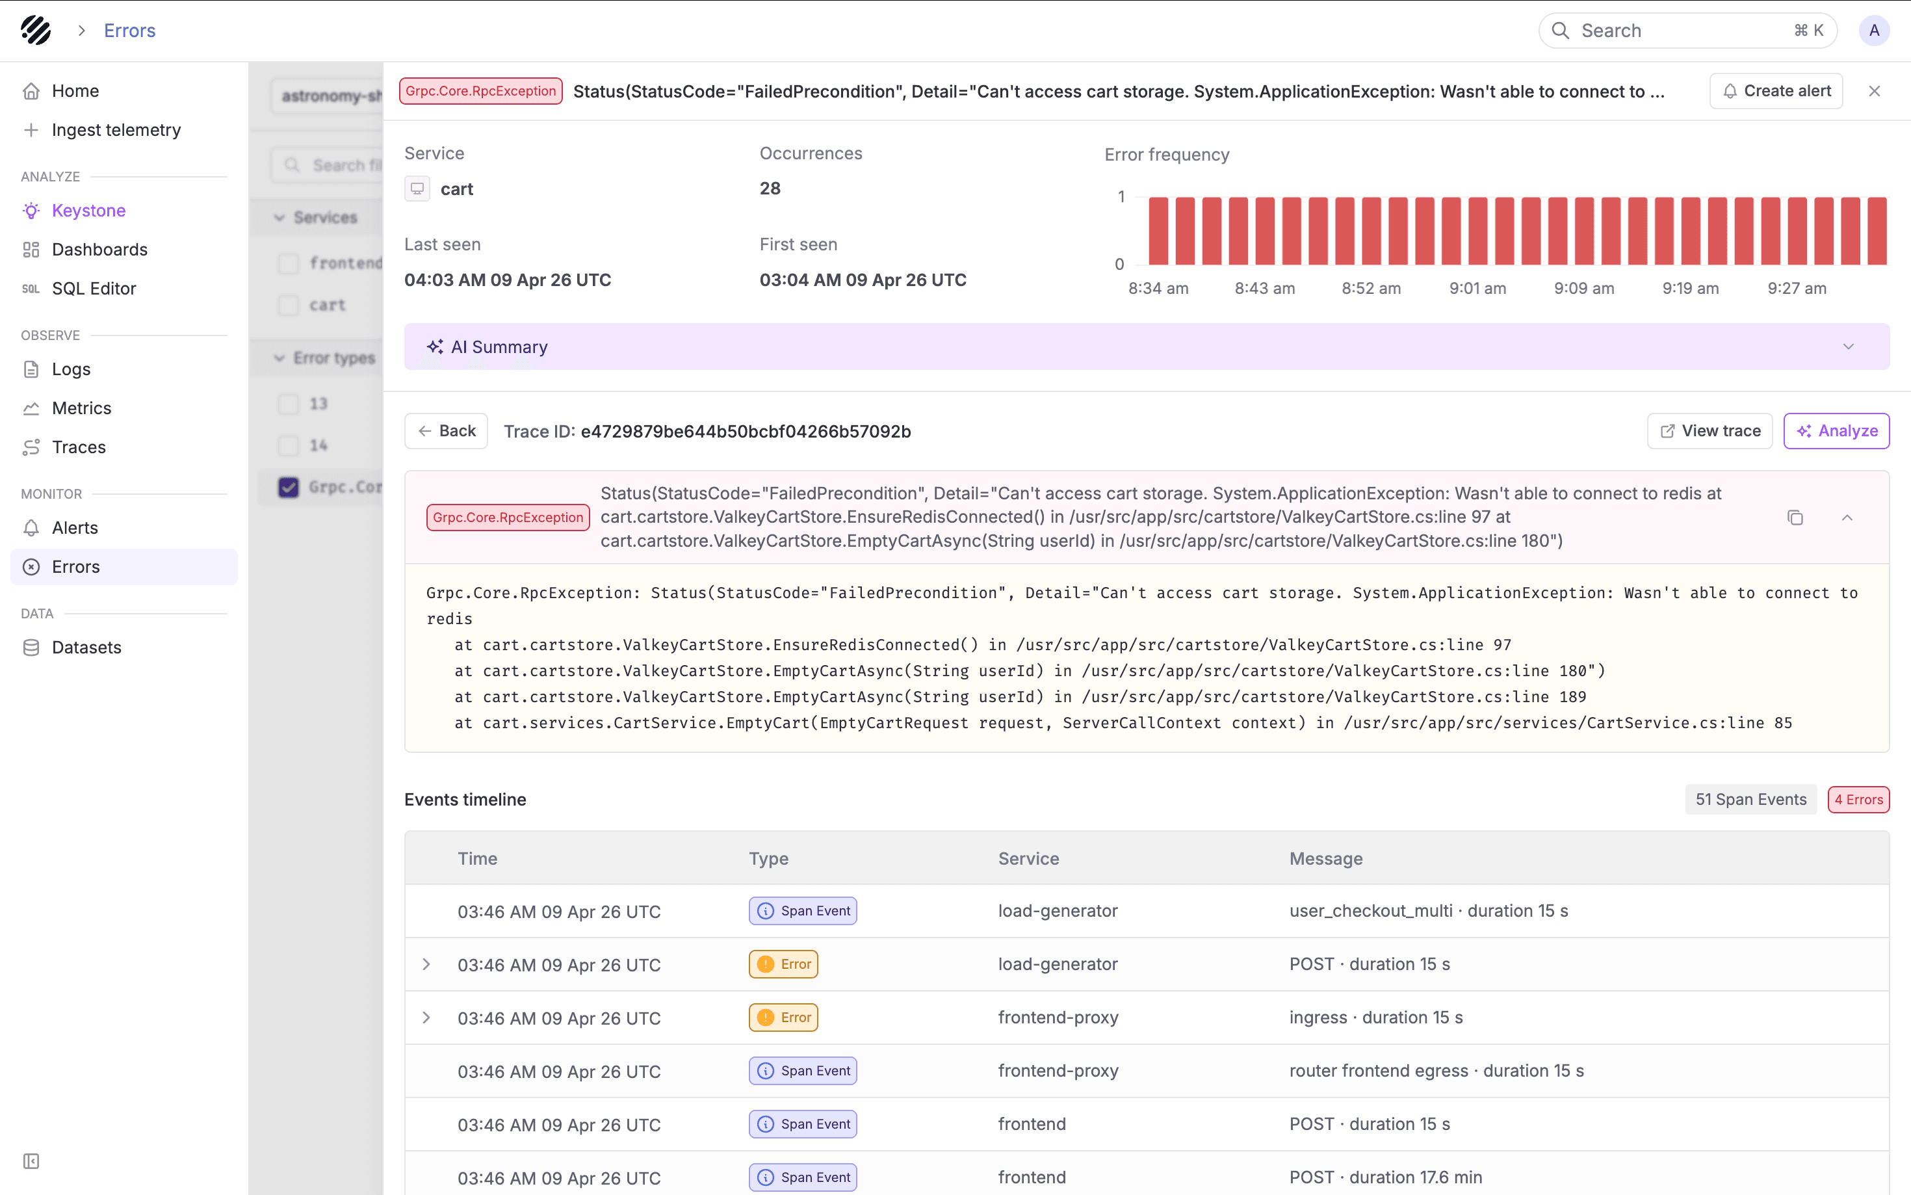Click the cart service monitor icon
This screenshot has height=1195, width=1911.
point(417,189)
